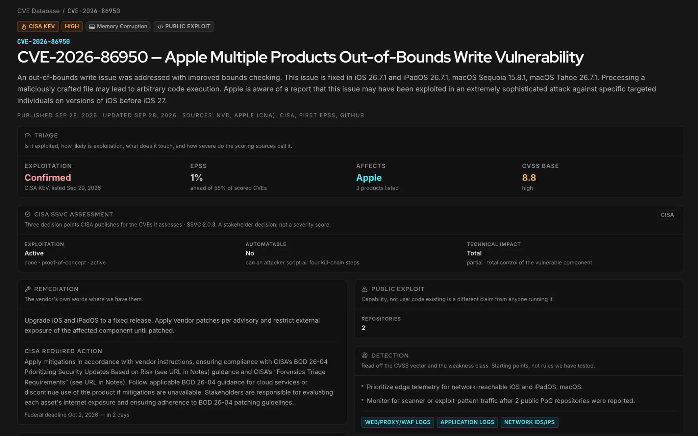Click the CVE-2026-86950 breadcrumb entry
698x436 pixels.
click(x=94, y=11)
